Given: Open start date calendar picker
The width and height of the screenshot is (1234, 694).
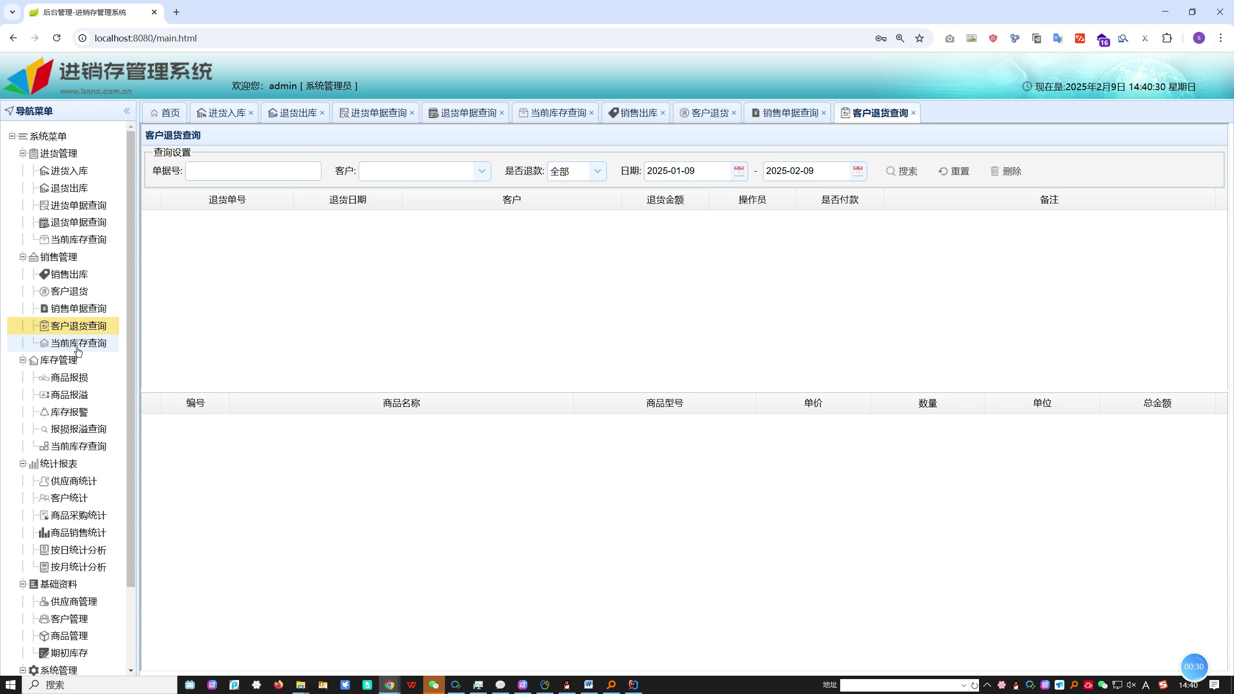Looking at the screenshot, I should [738, 171].
